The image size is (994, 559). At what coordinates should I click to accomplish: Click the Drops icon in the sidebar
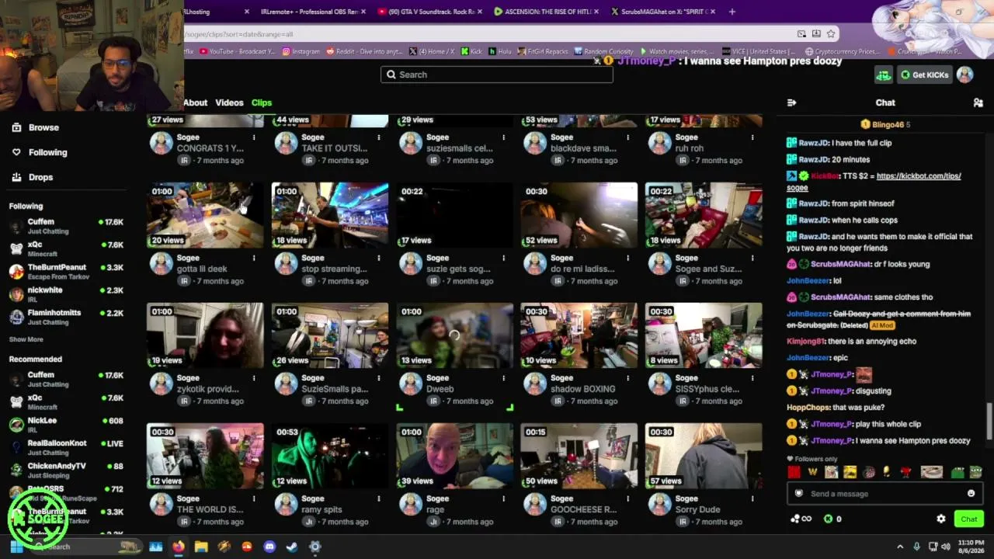pos(16,177)
